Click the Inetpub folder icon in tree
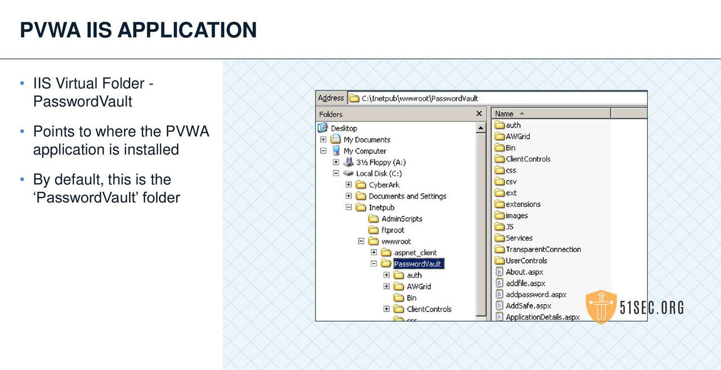 tap(361, 207)
